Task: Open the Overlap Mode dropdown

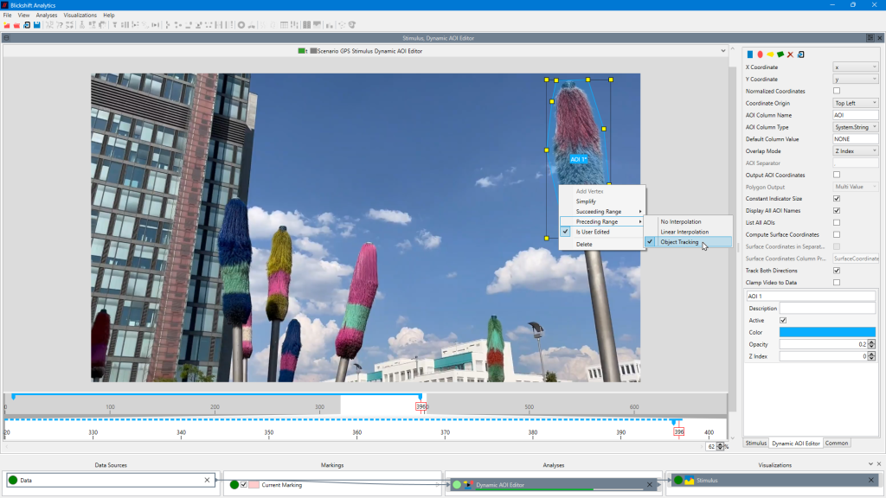Action: pyautogui.click(x=856, y=151)
